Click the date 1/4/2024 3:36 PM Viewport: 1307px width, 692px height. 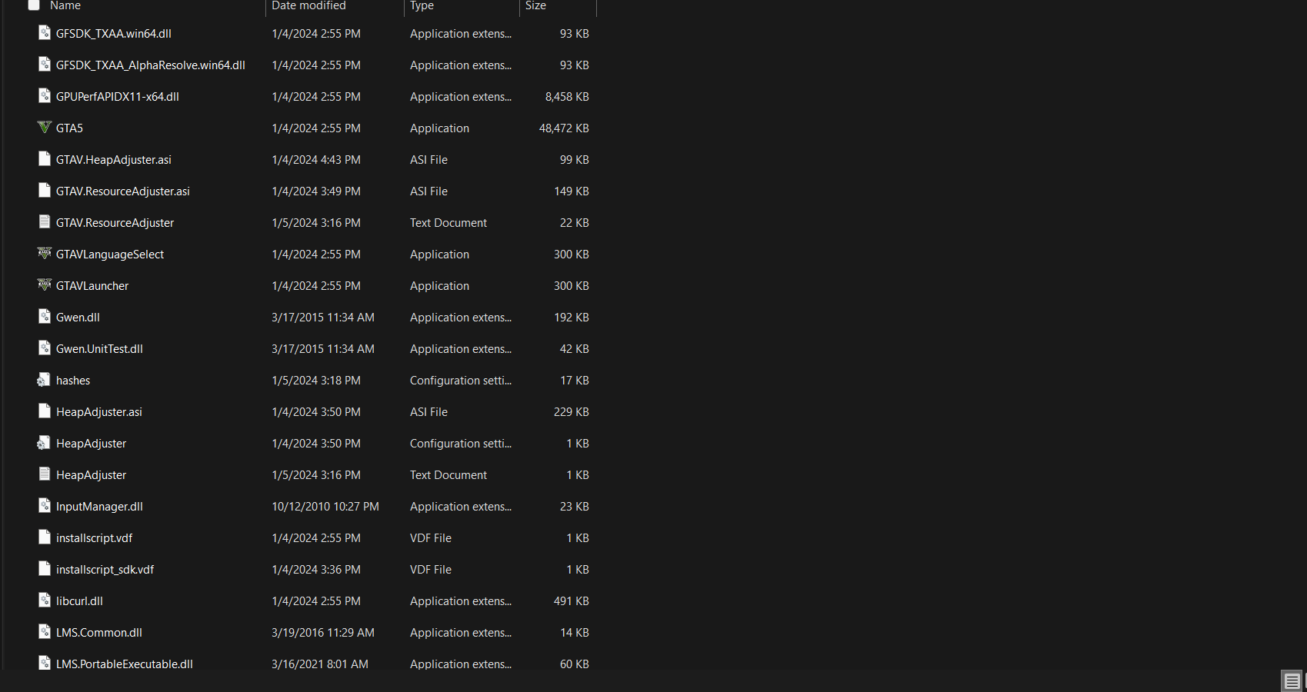point(316,570)
